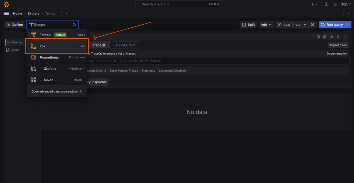
Task: Open Queries in the outline sidebar
Action: point(15,42)
